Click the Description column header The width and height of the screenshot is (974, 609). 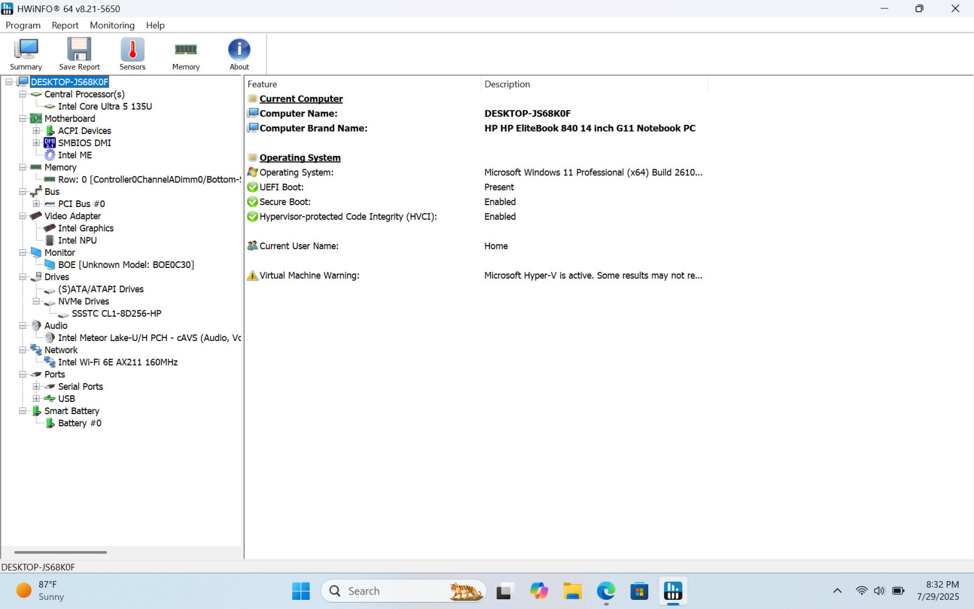pos(595,84)
